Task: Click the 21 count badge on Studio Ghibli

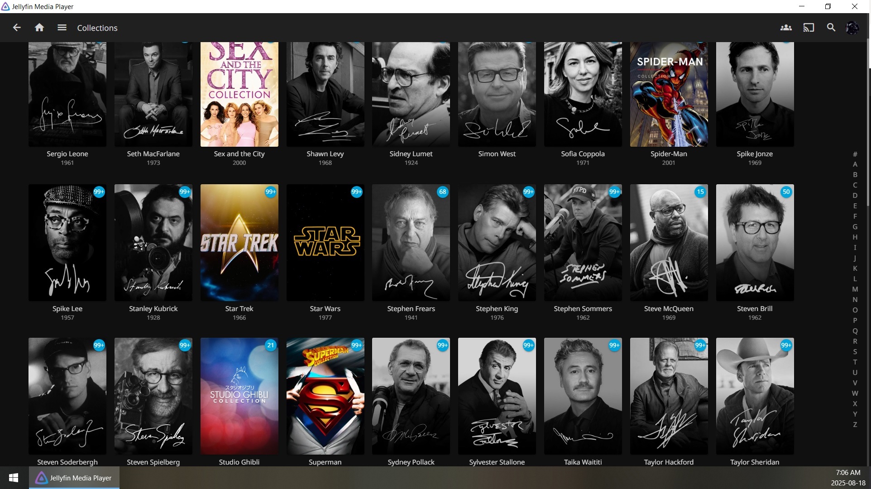Action: (x=271, y=345)
